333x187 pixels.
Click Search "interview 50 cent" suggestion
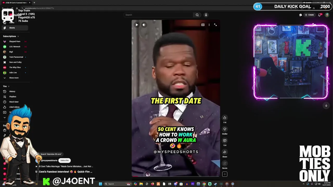coord(51,154)
